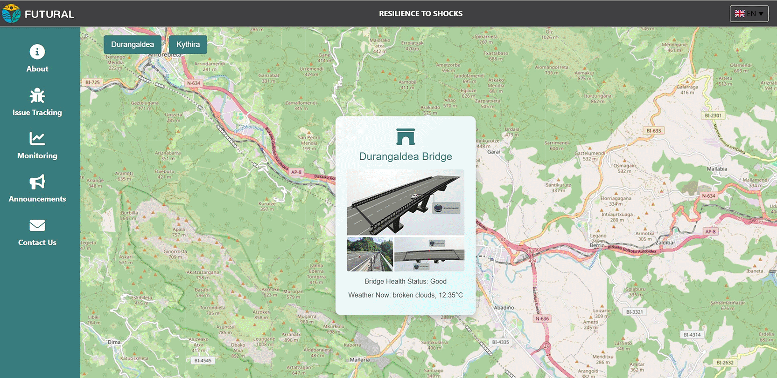Viewport: 777px width, 378px height.
Task: Open the main 3D bridge model image
Action: click(x=406, y=202)
